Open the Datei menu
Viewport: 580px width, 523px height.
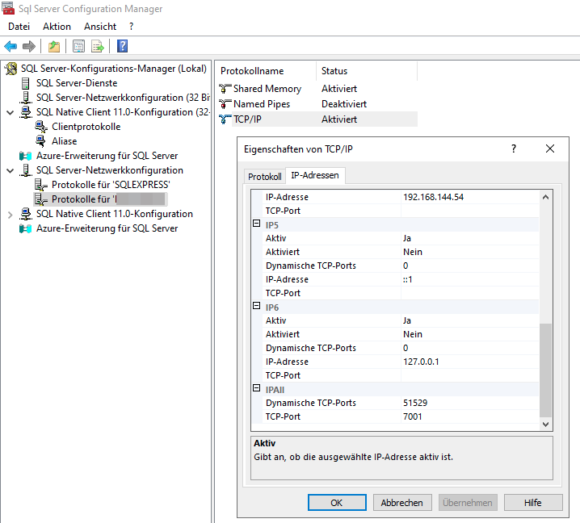click(19, 27)
